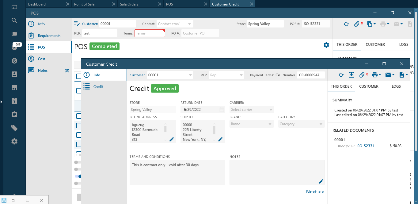The image size is (418, 204).
Task: Edit the billing address with pencil icon
Action: tap(172, 139)
